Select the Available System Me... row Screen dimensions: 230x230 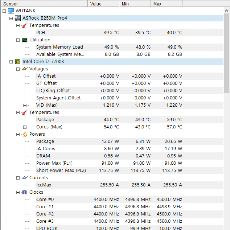[130, 54]
